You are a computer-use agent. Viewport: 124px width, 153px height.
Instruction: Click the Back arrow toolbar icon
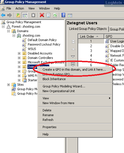click(3, 15)
